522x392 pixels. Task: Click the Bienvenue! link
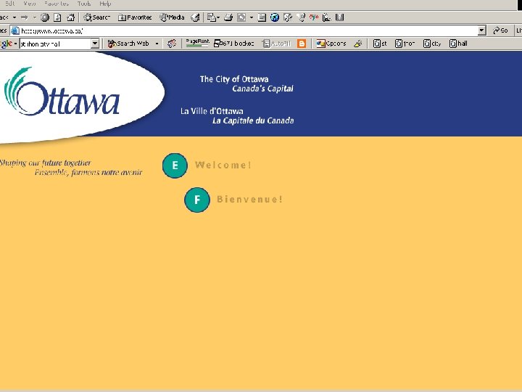tap(249, 200)
